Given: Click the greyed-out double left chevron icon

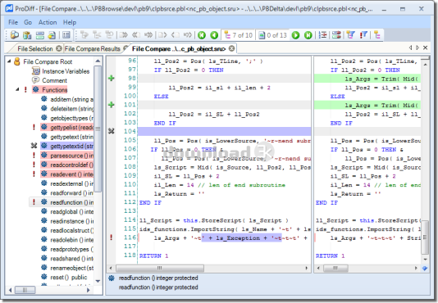Looking at the screenshot, I should pyautogui.click(x=136, y=35).
